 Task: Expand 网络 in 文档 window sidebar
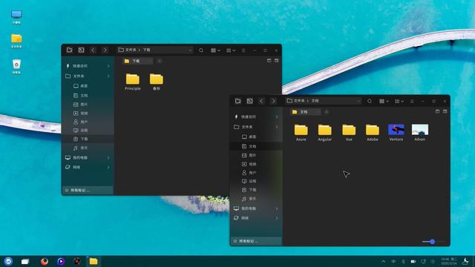click(277, 218)
